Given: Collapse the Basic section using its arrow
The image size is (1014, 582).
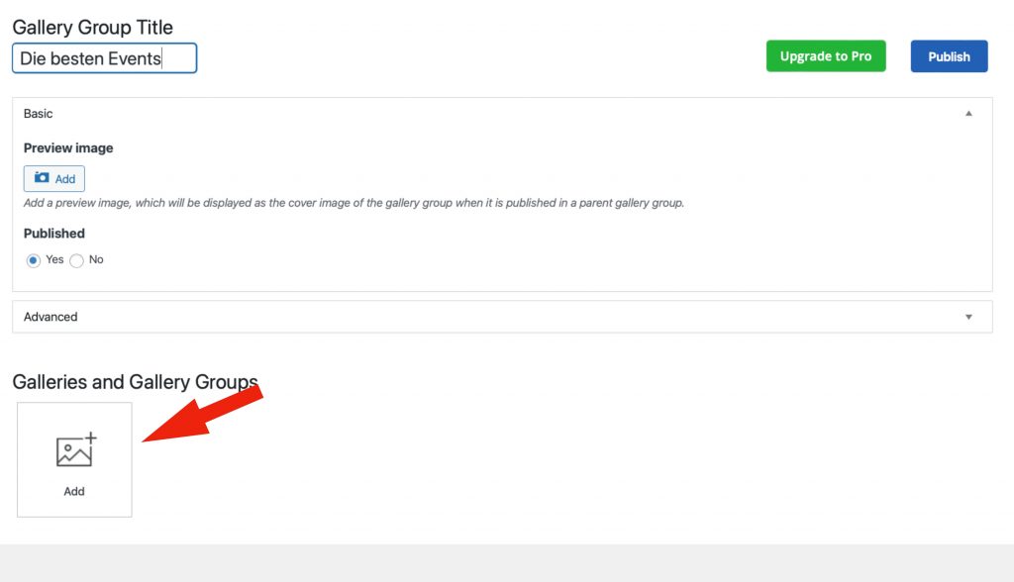Looking at the screenshot, I should [968, 114].
